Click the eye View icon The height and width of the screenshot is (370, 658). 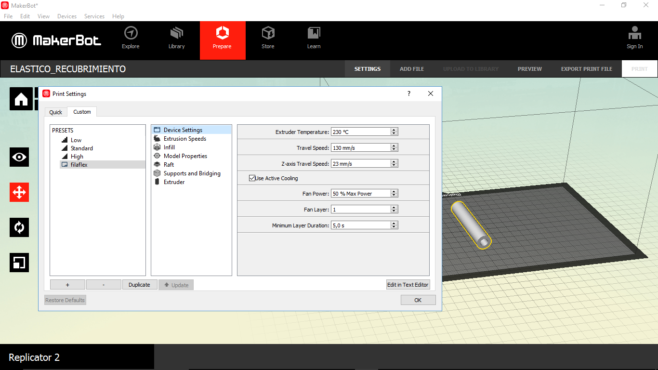click(19, 157)
